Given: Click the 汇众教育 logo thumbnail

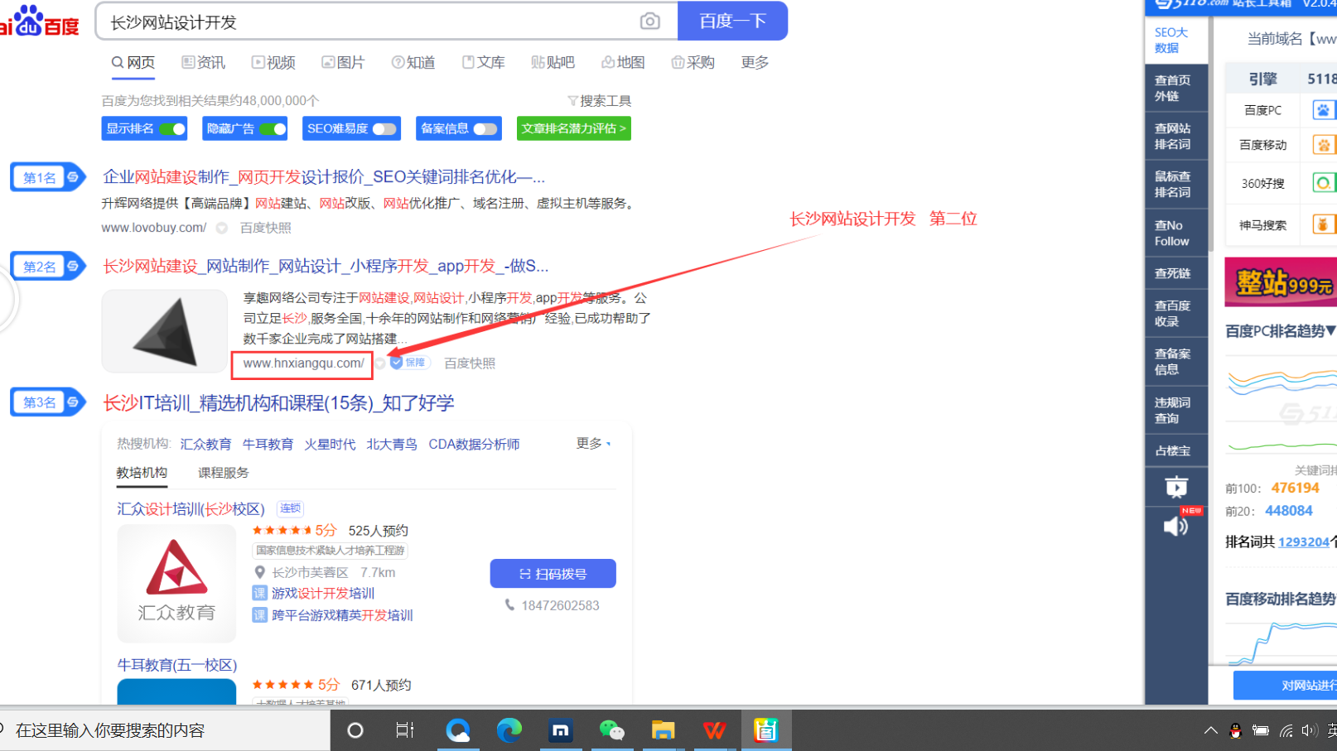Looking at the screenshot, I should coord(176,584).
